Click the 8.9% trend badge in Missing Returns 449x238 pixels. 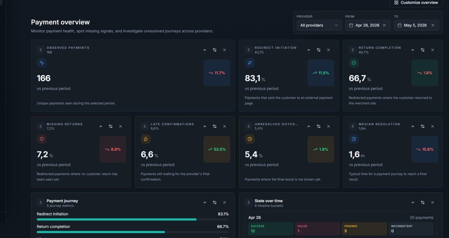(x=113, y=149)
